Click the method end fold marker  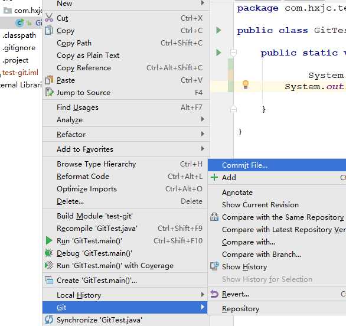tap(233, 109)
